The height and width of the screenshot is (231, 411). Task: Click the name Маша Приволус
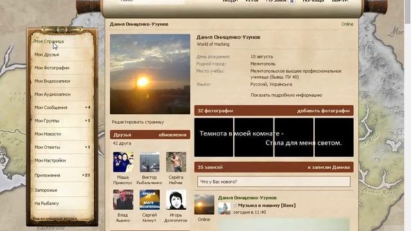click(x=123, y=180)
